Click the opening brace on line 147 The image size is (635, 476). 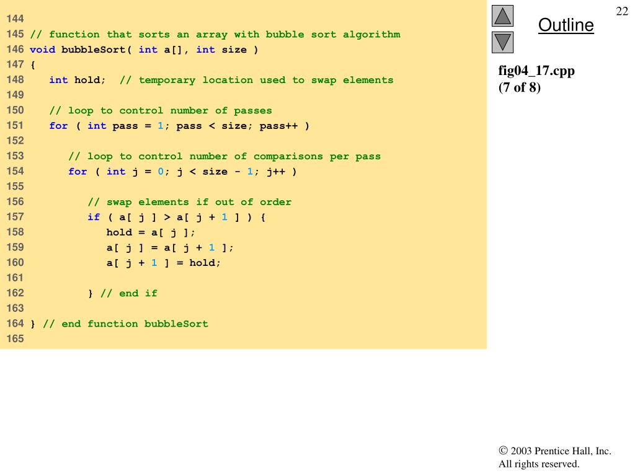pyautogui.click(x=33, y=64)
